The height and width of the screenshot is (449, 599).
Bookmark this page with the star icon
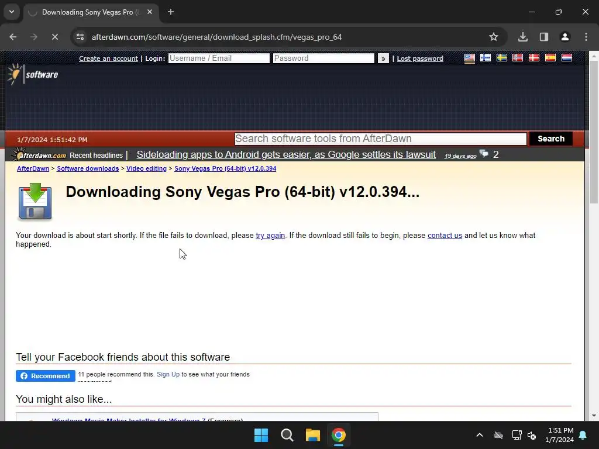pyautogui.click(x=494, y=37)
